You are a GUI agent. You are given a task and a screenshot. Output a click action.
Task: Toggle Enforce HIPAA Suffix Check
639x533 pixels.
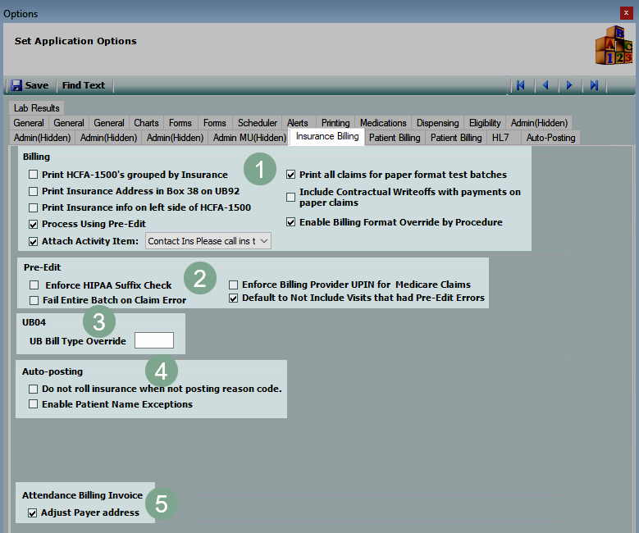pos(34,285)
